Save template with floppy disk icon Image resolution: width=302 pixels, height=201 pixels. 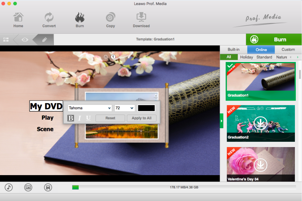[48, 187]
